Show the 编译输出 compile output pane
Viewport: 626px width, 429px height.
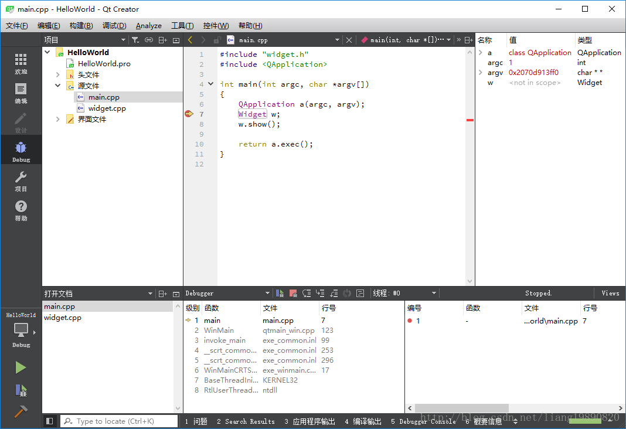[363, 421]
